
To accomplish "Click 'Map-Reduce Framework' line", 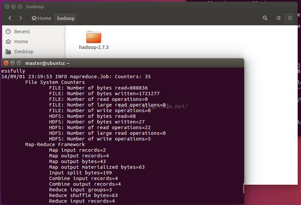I will click(x=55, y=144).
